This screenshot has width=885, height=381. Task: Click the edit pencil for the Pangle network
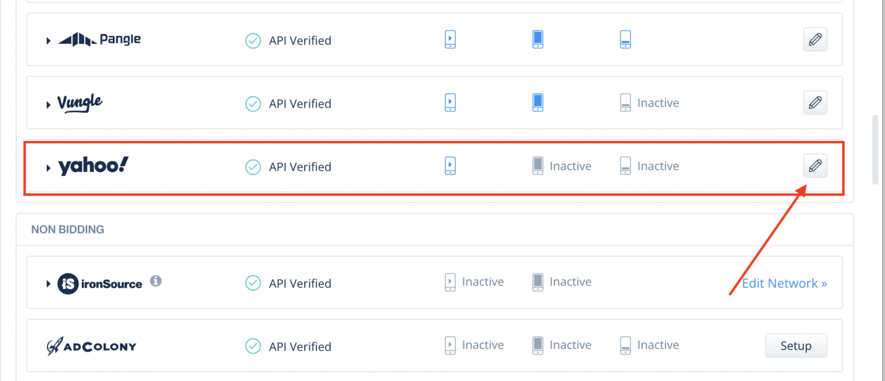(815, 39)
